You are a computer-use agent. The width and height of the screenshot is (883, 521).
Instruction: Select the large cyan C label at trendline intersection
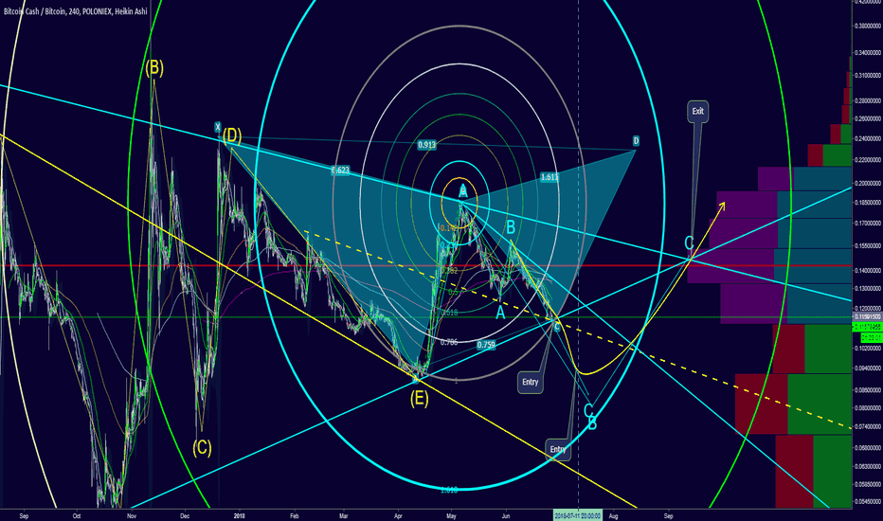pos(689,243)
